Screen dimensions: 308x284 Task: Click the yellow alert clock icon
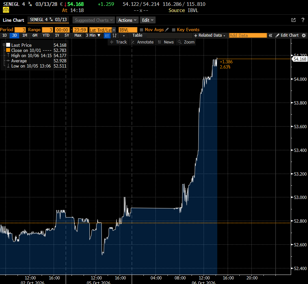pyautogui.click(x=6, y=10)
